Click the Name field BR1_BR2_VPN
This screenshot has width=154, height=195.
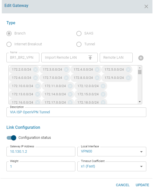tap(23, 58)
